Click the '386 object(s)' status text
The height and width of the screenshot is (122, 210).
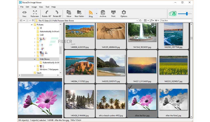click(23, 120)
